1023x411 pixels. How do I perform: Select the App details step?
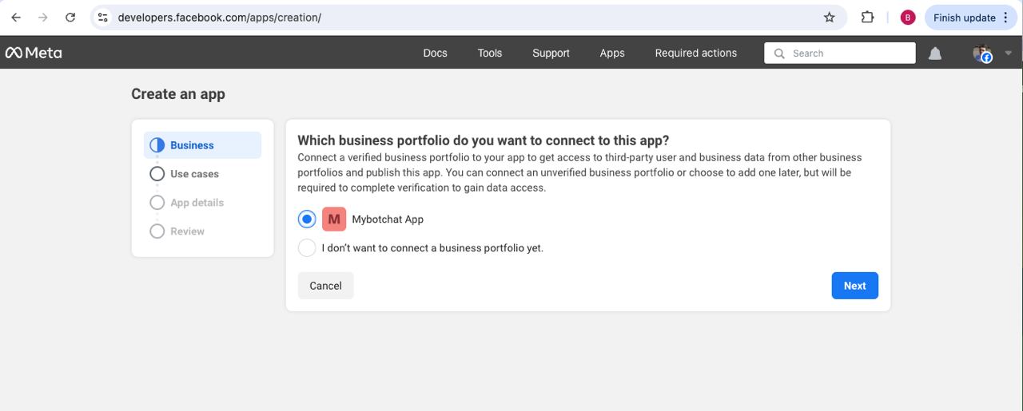197,203
